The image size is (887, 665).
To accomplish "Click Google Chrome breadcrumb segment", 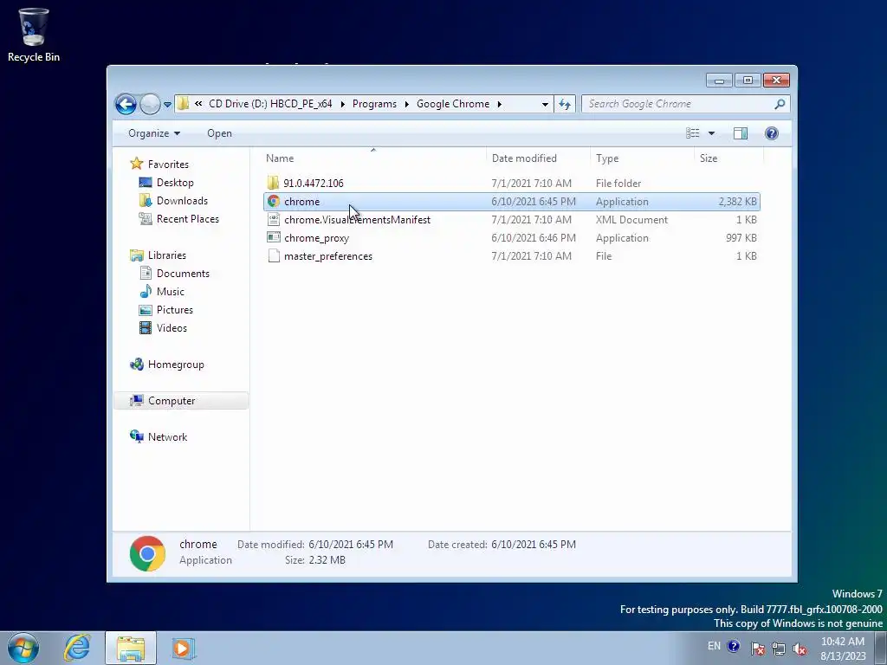I will (x=453, y=104).
